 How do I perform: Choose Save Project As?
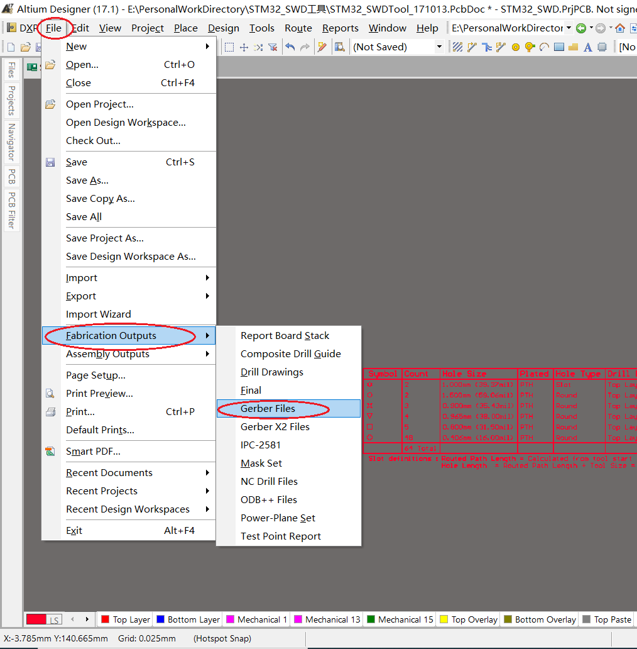pos(129,238)
